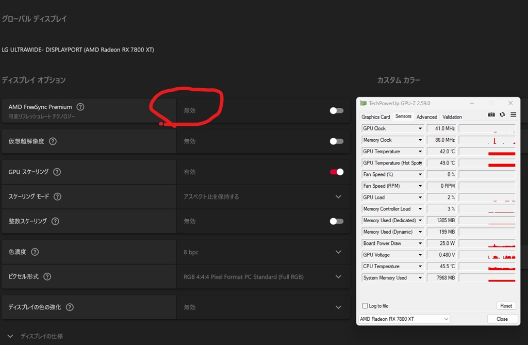Open the GPU-Z hamburger menu
Viewport: 528px width, 345px height.
pyautogui.click(x=513, y=114)
